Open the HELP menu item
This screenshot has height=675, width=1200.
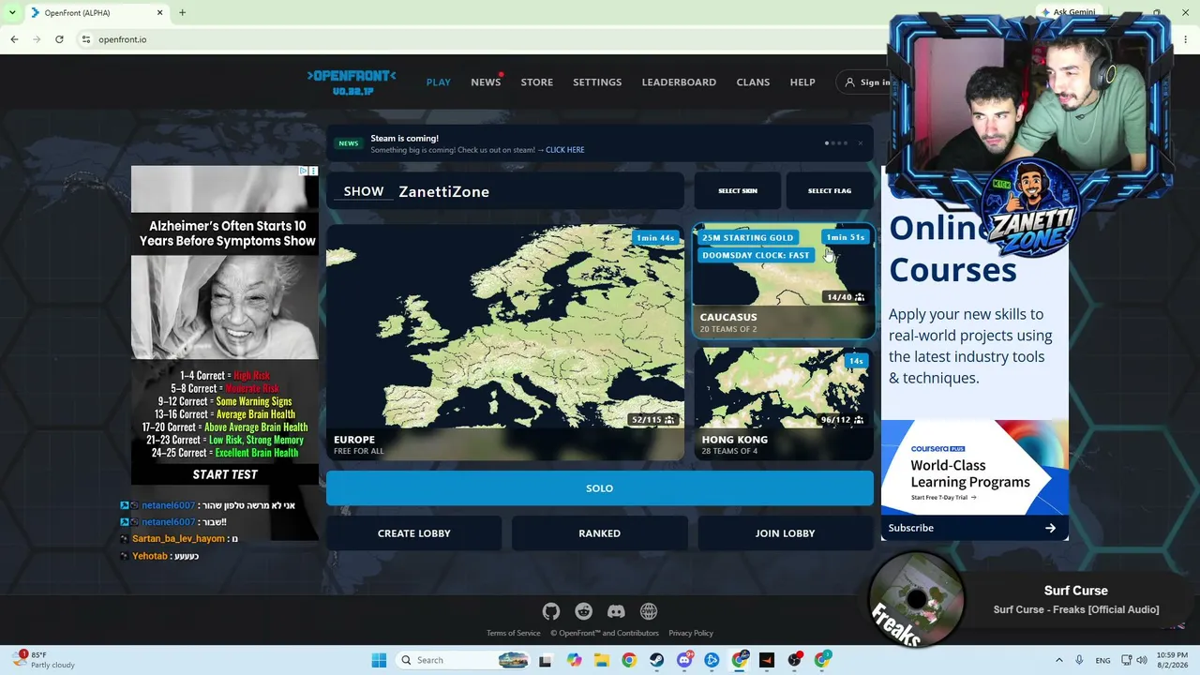click(x=802, y=82)
